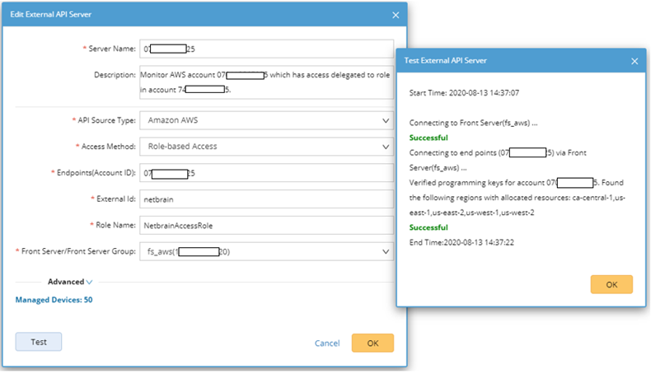Click the Server Name input field
The width and height of the screenshot is (651, 374).
(266, 49)
